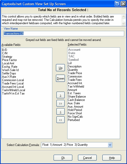Screen dimensions: 127x164
Task: Open the Select Calculation Formula dropdown
Action: [110, 145]
